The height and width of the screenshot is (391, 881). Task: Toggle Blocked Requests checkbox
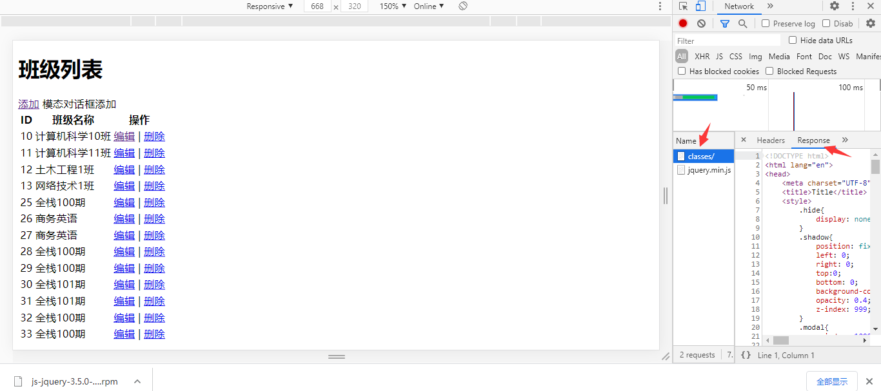click(769, 71)
